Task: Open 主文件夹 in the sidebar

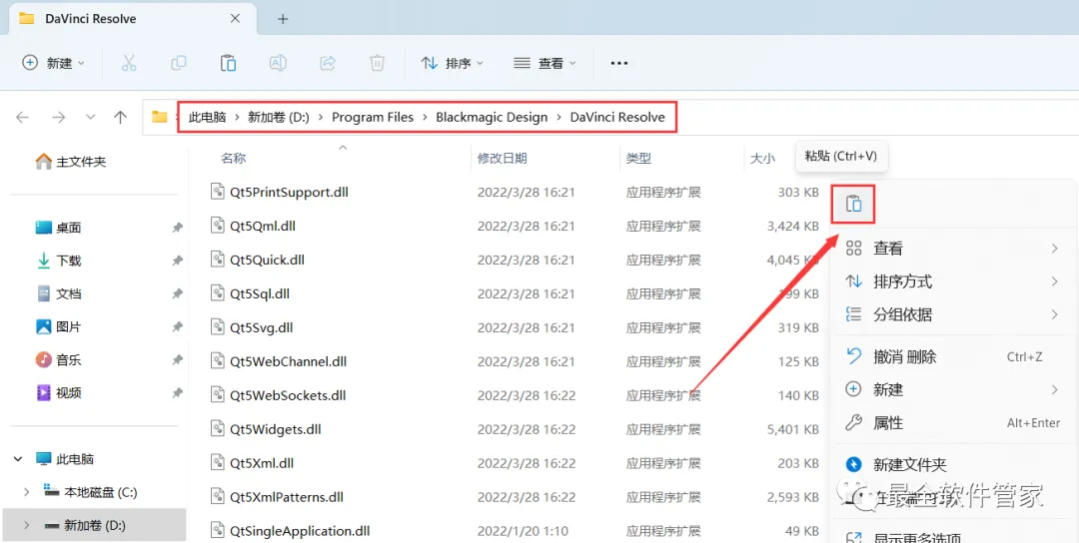Action: [71, 162]
